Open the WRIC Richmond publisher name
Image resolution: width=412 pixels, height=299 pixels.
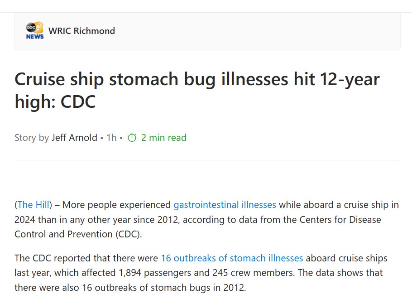coord(81,31)
